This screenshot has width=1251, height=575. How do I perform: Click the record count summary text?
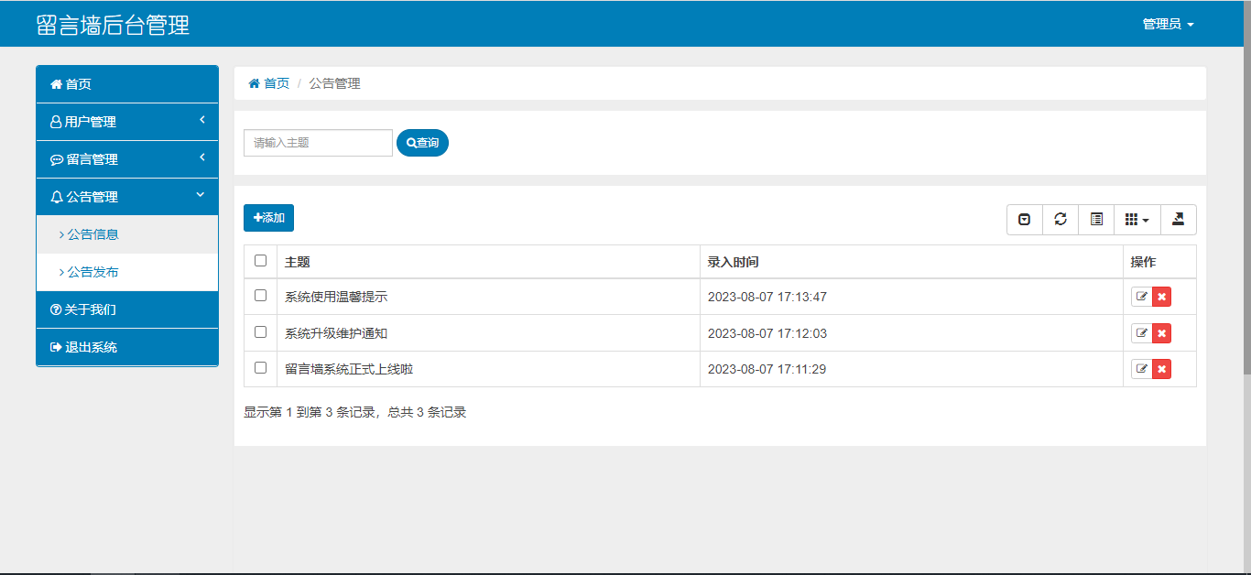click(x=355, y=412)
